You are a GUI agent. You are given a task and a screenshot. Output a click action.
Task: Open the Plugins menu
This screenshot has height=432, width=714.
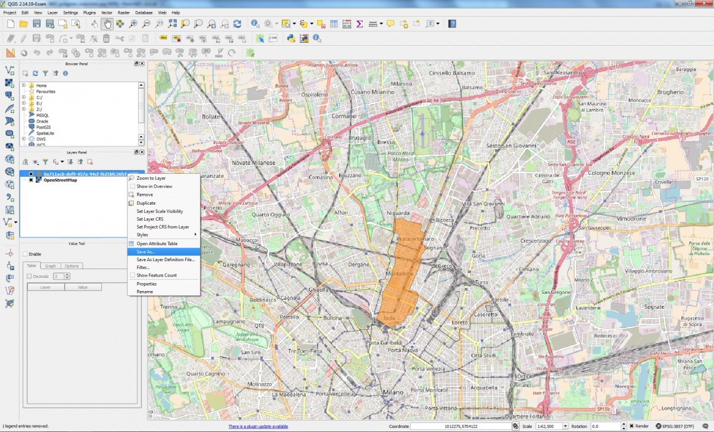point(89,12)
